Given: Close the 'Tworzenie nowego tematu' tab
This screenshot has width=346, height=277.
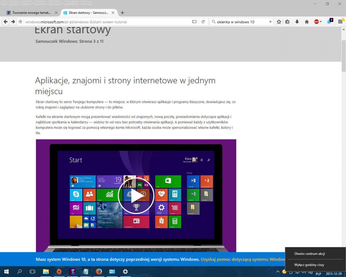Looking at the screenshot, I should [56, 13].
